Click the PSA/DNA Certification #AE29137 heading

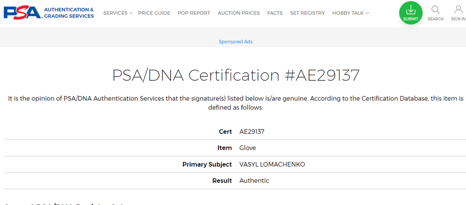(236, 75)
